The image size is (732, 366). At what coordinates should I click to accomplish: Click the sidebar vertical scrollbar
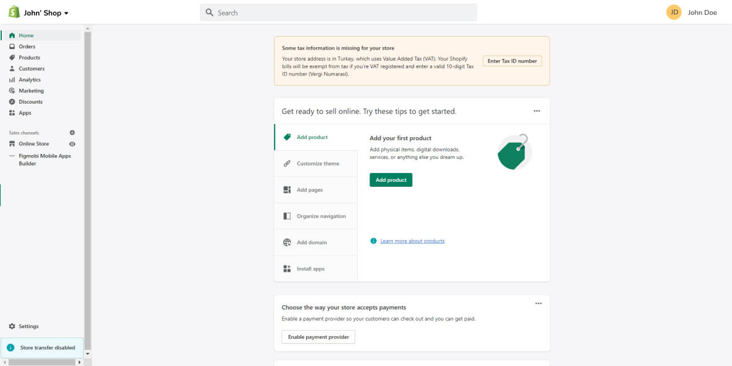87,186
